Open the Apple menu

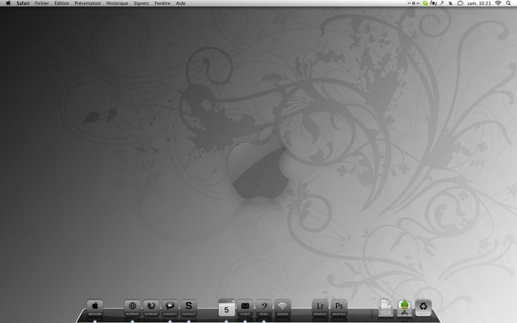pos(8,3)
